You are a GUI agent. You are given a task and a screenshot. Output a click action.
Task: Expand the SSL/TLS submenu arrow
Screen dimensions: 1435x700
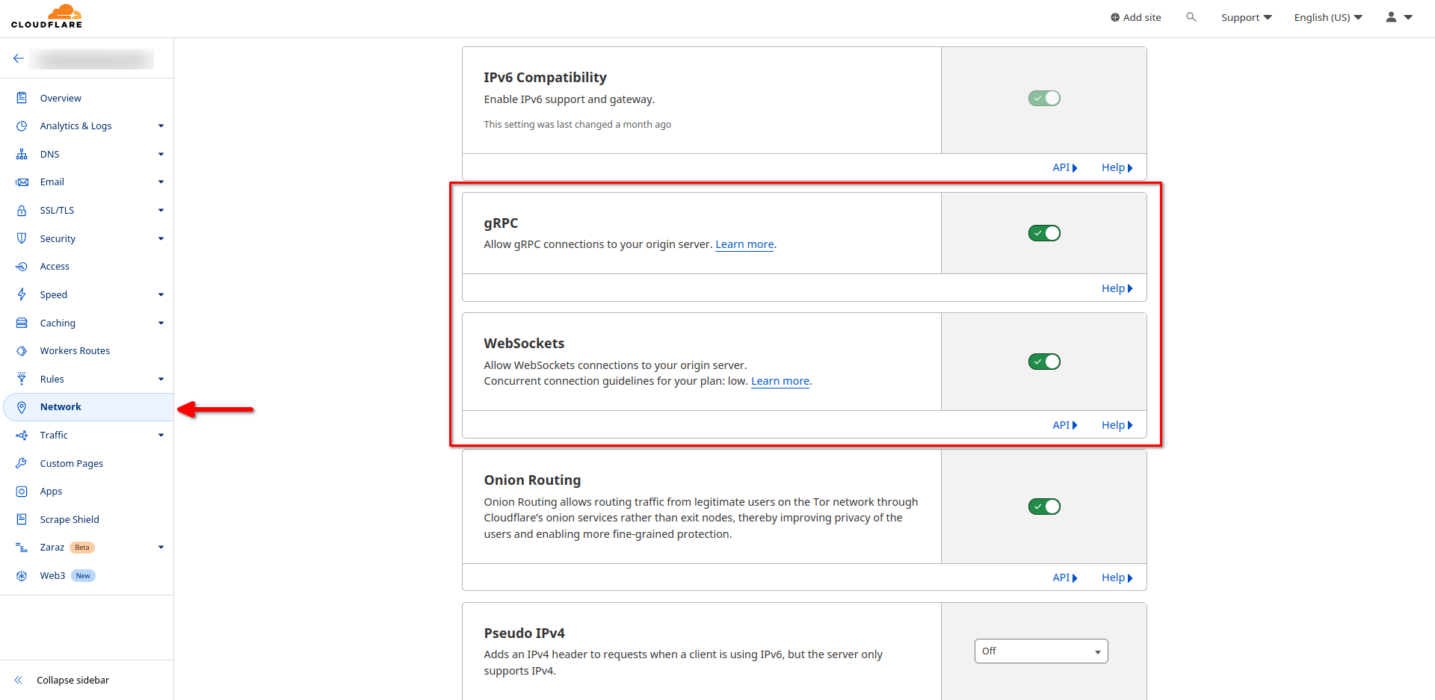[x=161, y=211]
